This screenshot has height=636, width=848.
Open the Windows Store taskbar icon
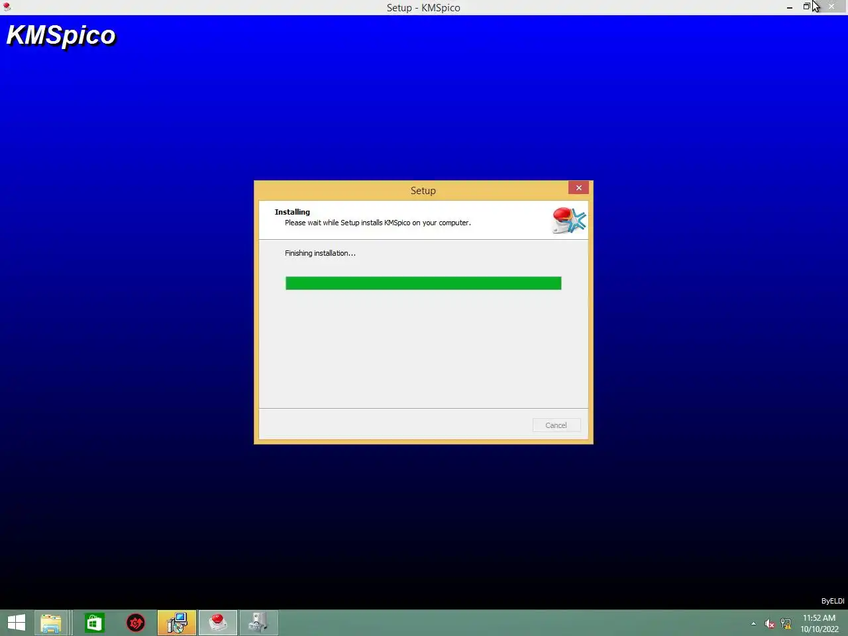click(95, 623)
